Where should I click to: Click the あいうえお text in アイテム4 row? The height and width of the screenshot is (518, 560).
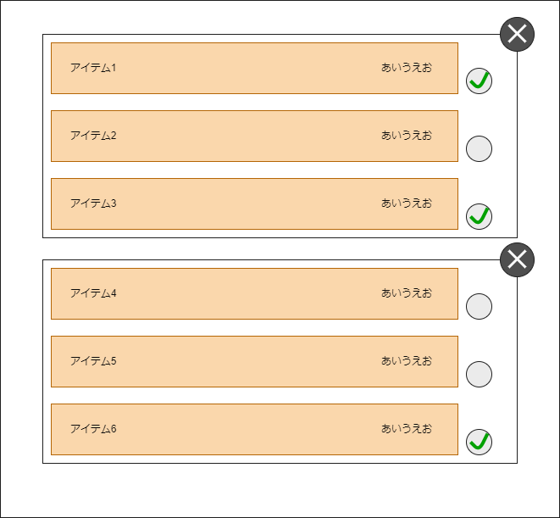(x=407, y=293)
